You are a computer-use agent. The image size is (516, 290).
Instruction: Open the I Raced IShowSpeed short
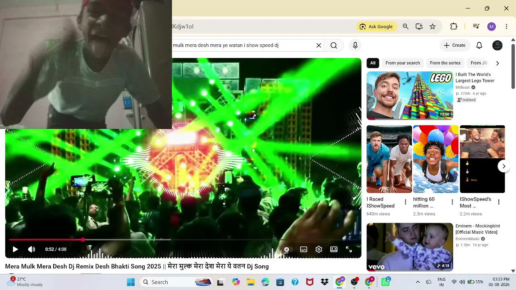(x=389, y=159)
